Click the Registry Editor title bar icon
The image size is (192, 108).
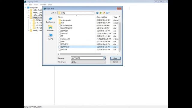pyautogui.click(x=25, y=1)
